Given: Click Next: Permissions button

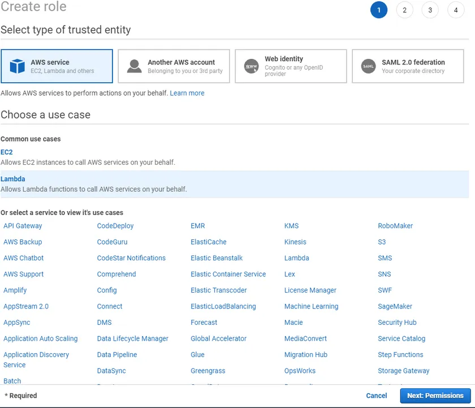Looking at the screenshot, I should pyautogui.click(x=435, y=396).
